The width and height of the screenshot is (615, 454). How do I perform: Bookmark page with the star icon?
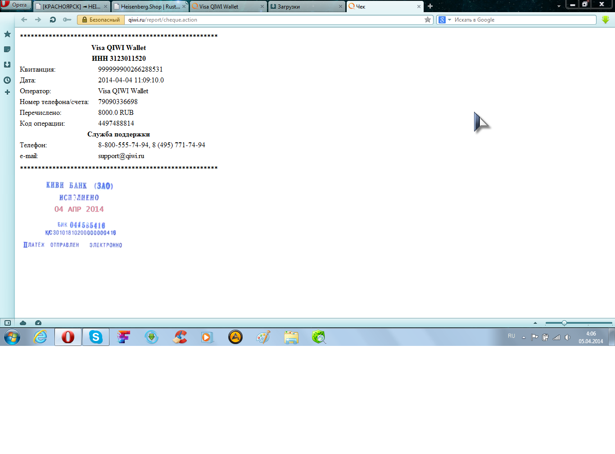click(x=428, y=20)
